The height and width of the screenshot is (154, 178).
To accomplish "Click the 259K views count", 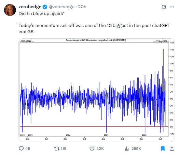I will (x=136, y=149).
